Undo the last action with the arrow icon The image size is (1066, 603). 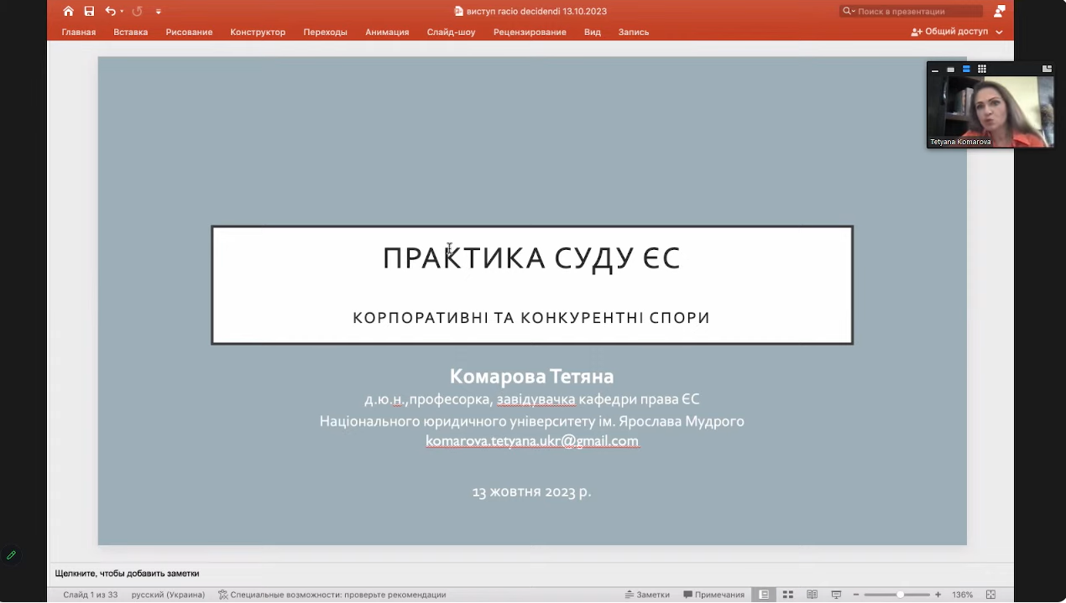pyautogui.click(x=110, y=11)
